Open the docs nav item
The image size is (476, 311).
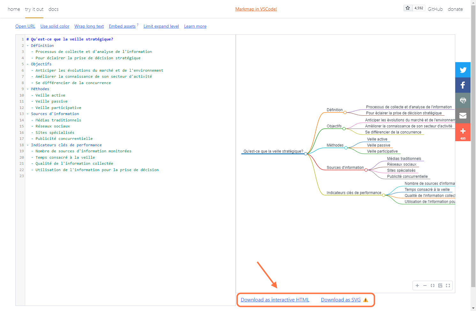tap(54, 9)
